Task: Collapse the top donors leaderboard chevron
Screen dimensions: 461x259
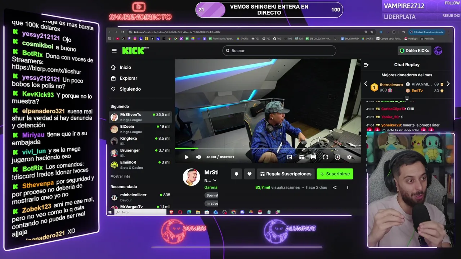Action: click(407, 98)
